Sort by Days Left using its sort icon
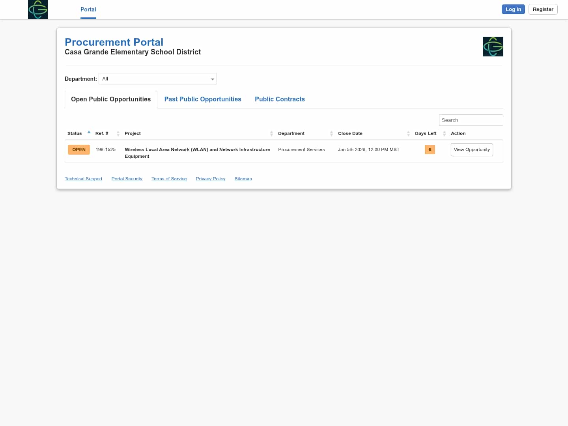Screen dimensions: 568x426 click(444, 133)
